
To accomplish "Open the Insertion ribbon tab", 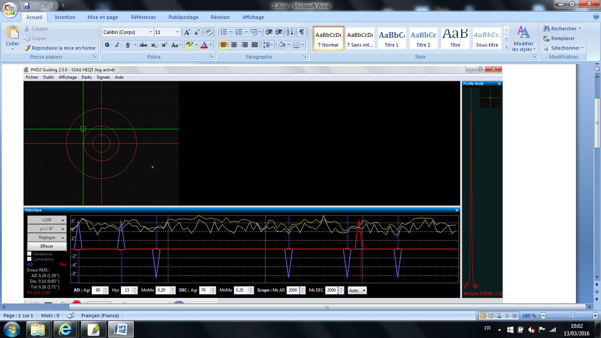I will (65, 17).
